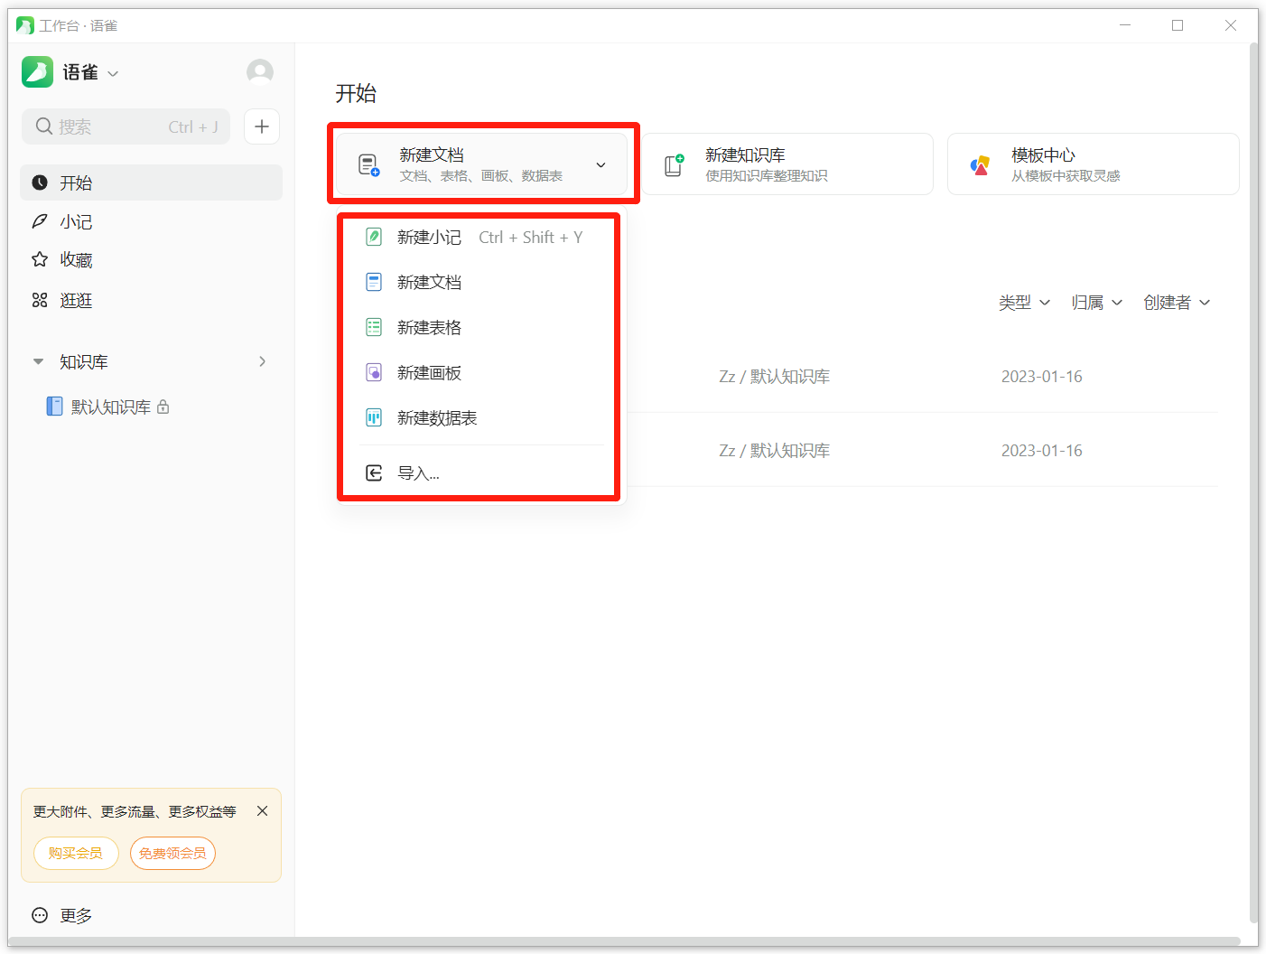Minimize the 语雀 window
Screen dimensions: 1266x954
coord(1125,25)
